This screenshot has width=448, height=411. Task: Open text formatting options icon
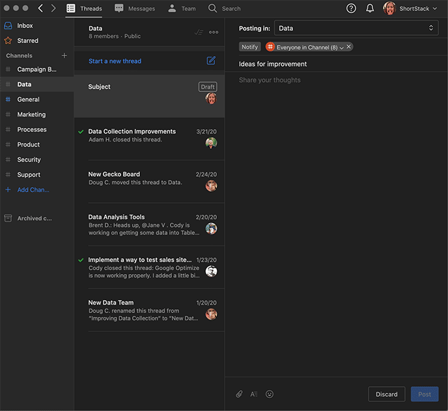pyautogui.click(x=254, y=394)
